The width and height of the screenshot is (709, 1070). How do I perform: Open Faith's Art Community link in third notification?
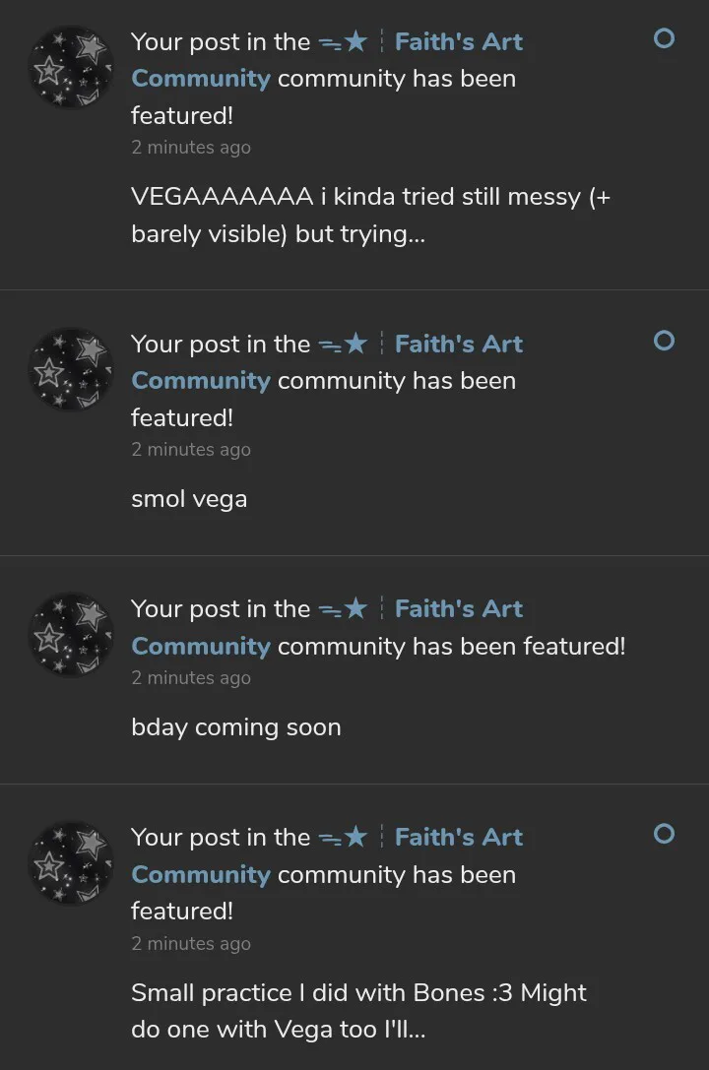[458, 609]
